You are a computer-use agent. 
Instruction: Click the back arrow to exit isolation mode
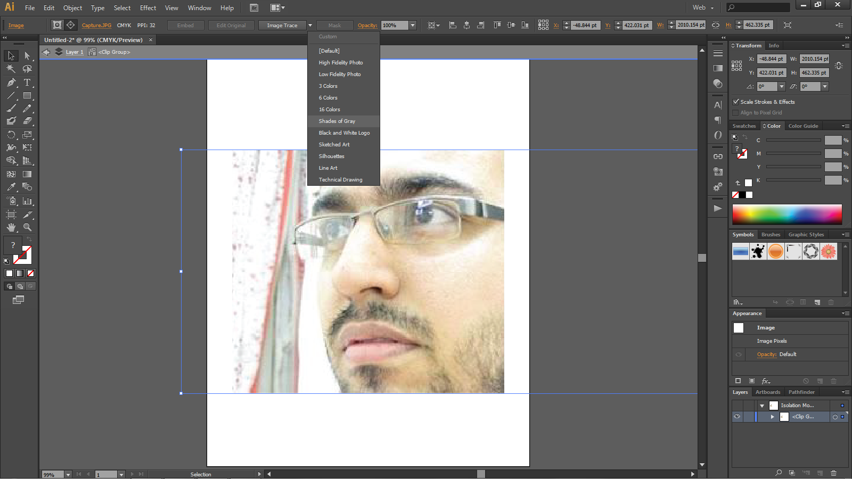(x=46, y=52)
